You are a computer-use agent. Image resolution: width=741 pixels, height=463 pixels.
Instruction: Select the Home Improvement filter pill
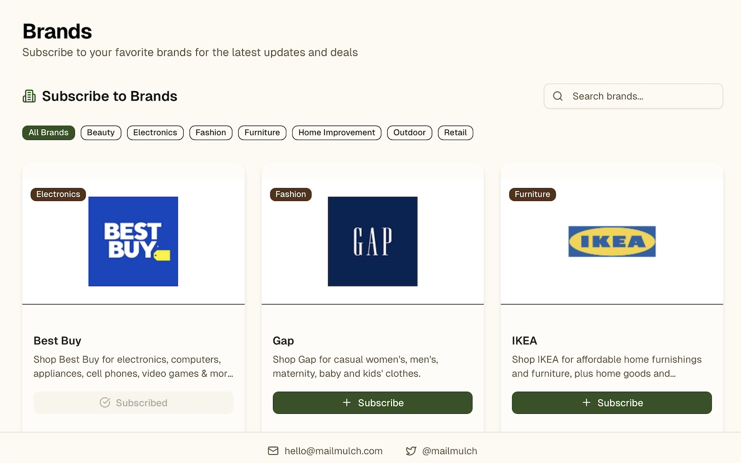(336, 132)
